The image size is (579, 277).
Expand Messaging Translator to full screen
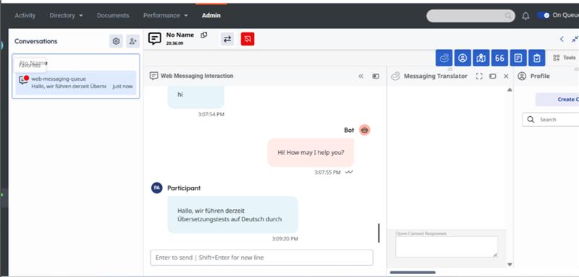479,76
